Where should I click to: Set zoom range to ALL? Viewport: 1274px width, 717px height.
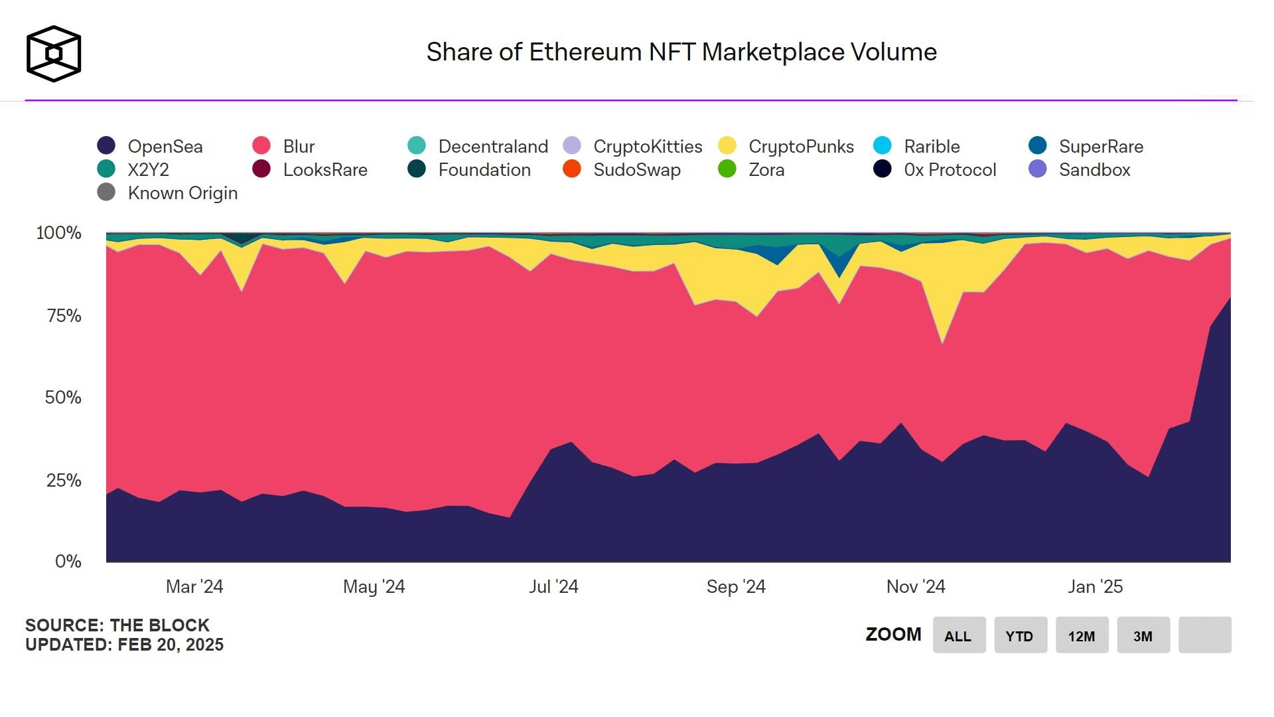959,635
